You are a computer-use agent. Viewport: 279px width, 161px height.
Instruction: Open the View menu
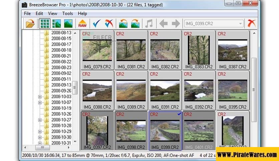click(52, 14)
